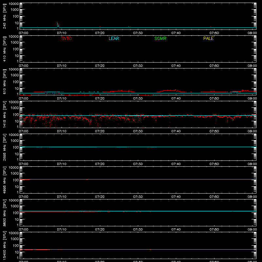Click the burst spike near 07:09 in 245 MHz plot

coord(58,25)
